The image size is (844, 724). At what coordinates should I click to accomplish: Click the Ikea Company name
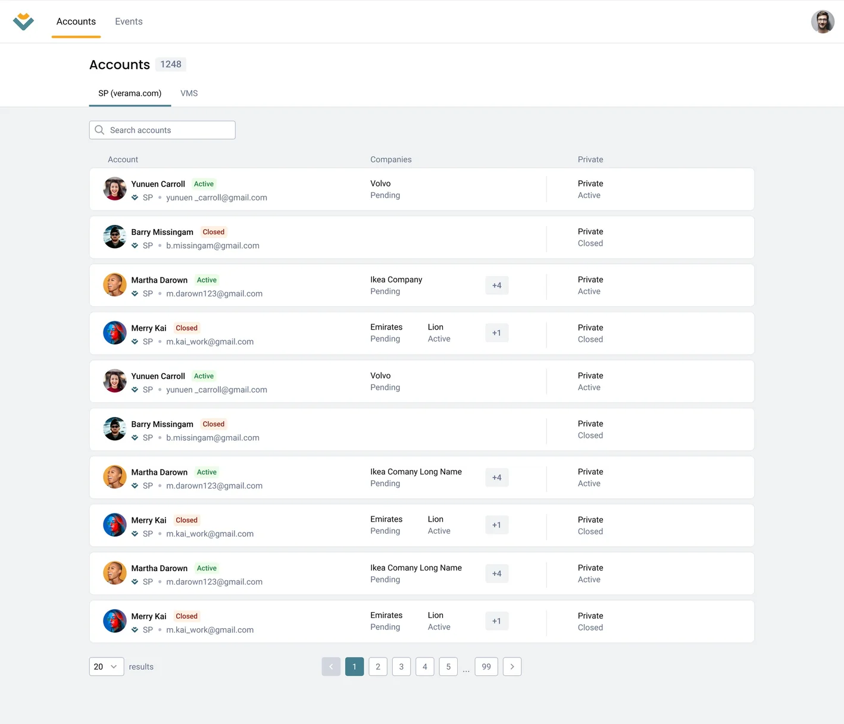pyautogui.click(x=396, y=280)
